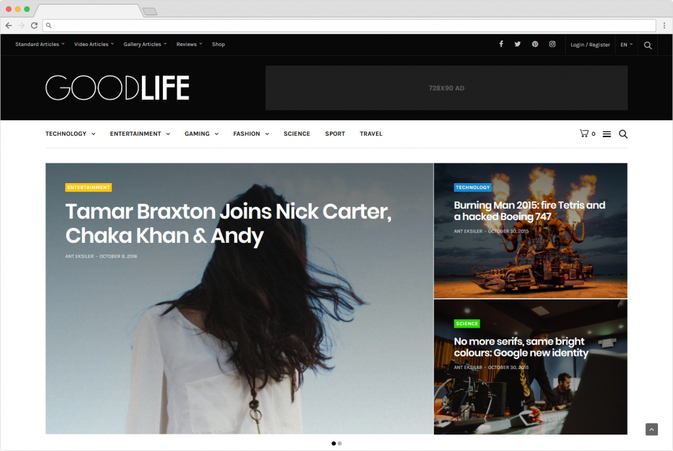Open the Instagram social icon
The image size is (673, 451).
[x=552, y=44]
